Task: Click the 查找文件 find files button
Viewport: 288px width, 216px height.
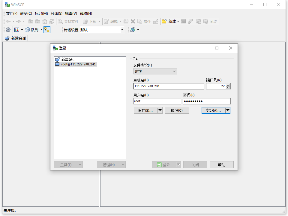Action: [68, 22]
